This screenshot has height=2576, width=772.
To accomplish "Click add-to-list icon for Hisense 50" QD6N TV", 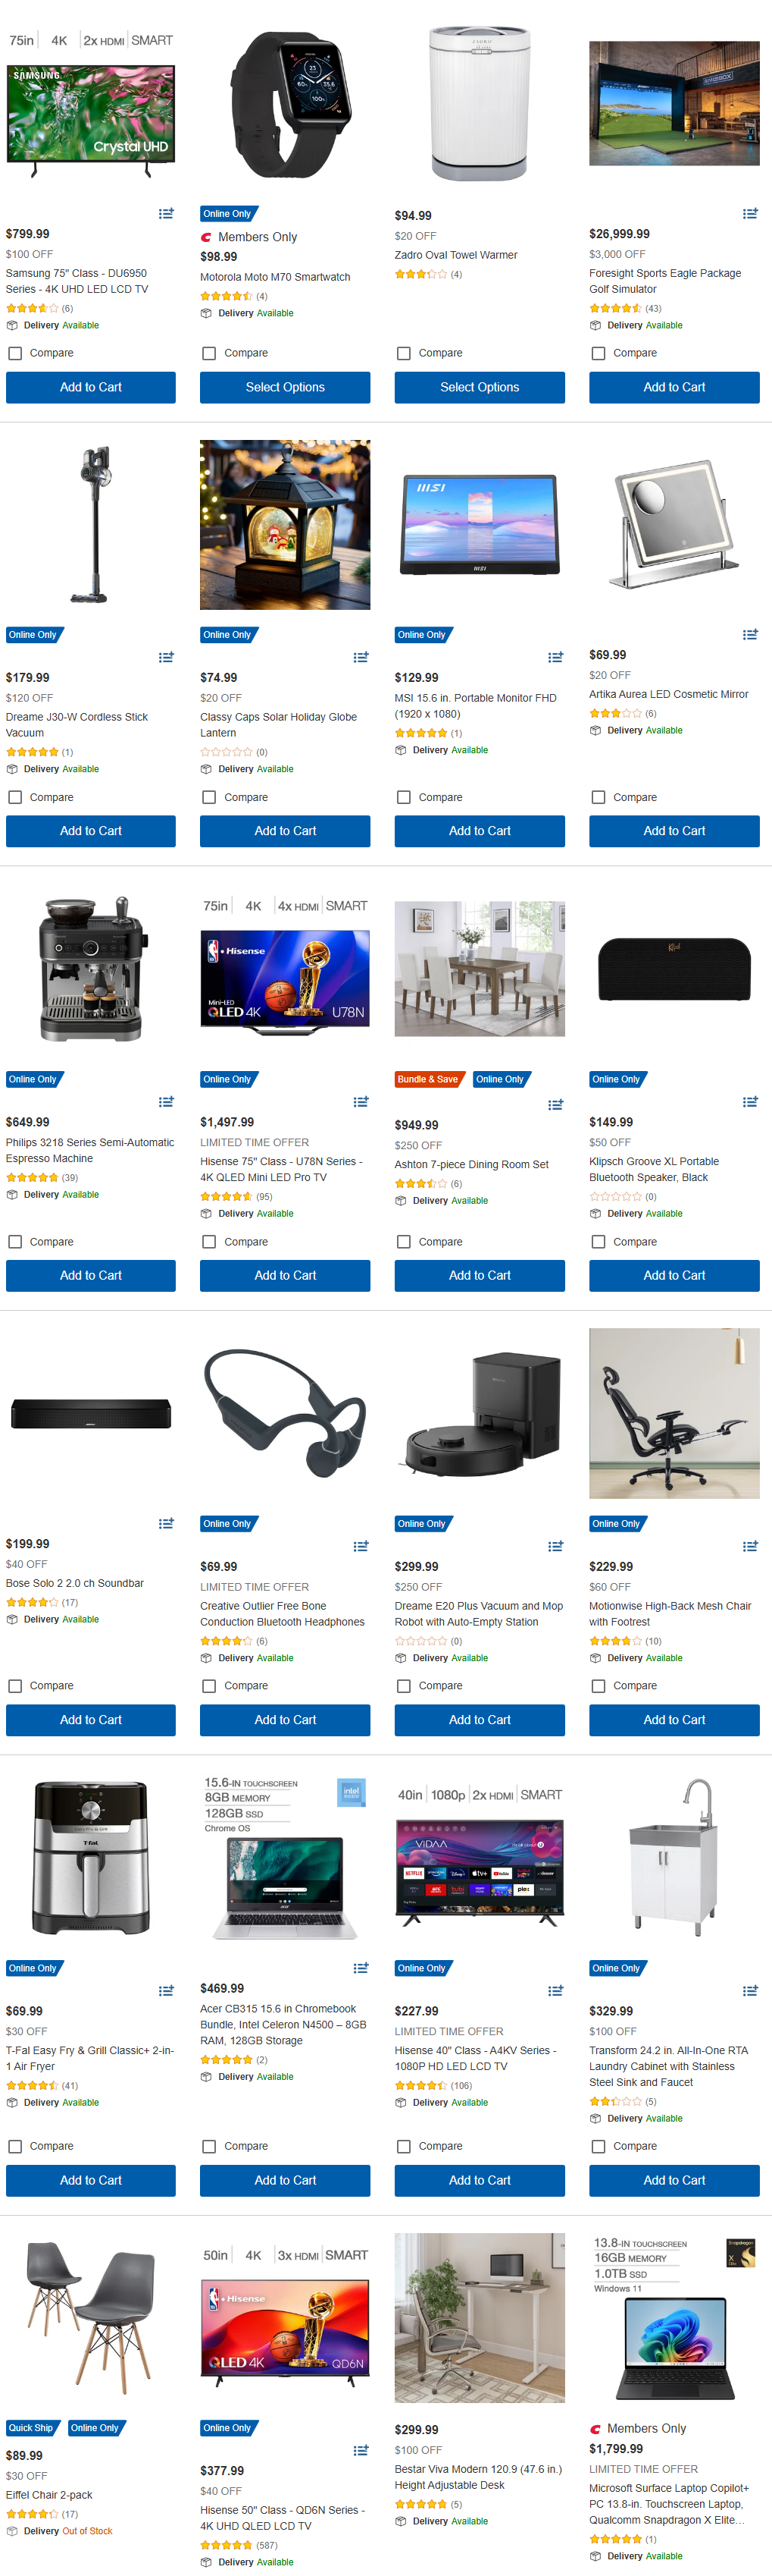I will (361, 2450).
